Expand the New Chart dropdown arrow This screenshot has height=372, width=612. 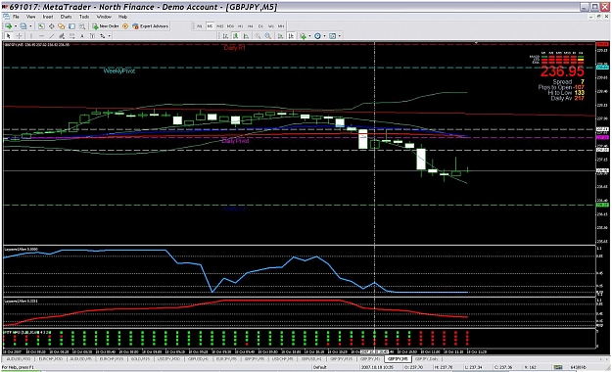[16, 26]
